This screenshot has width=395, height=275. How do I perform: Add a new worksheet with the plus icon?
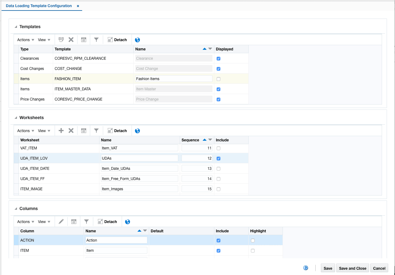[61, 130]
